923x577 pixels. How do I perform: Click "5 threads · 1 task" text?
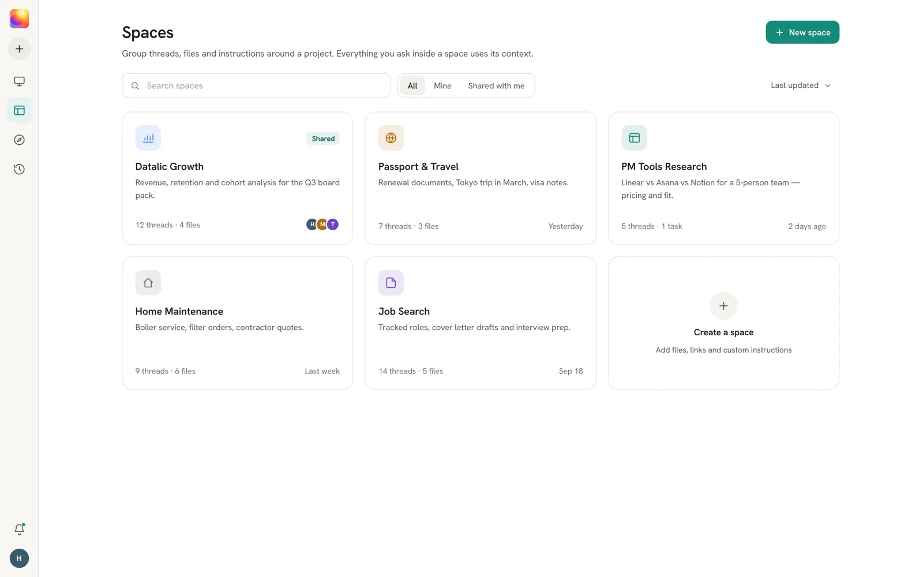[x=652, y=226]
